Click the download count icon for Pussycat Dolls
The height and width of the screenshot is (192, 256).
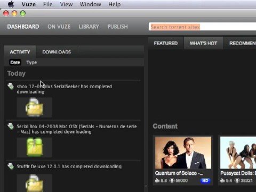[x=237, y=181]
